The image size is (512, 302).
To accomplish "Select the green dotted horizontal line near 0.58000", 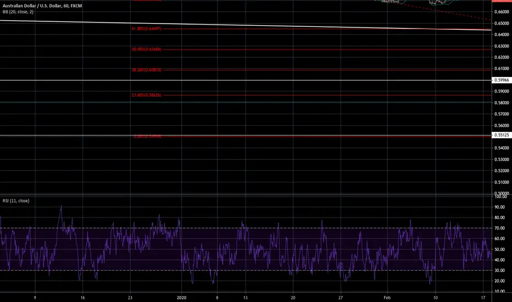I will [246, 102].
